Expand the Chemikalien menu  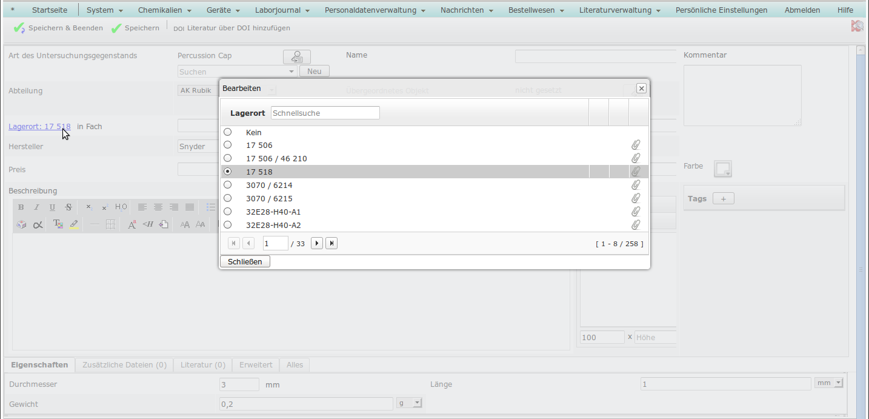coord(164,10)
